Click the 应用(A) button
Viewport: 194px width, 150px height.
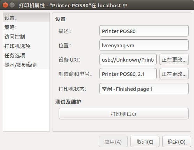tap(113, 142)
